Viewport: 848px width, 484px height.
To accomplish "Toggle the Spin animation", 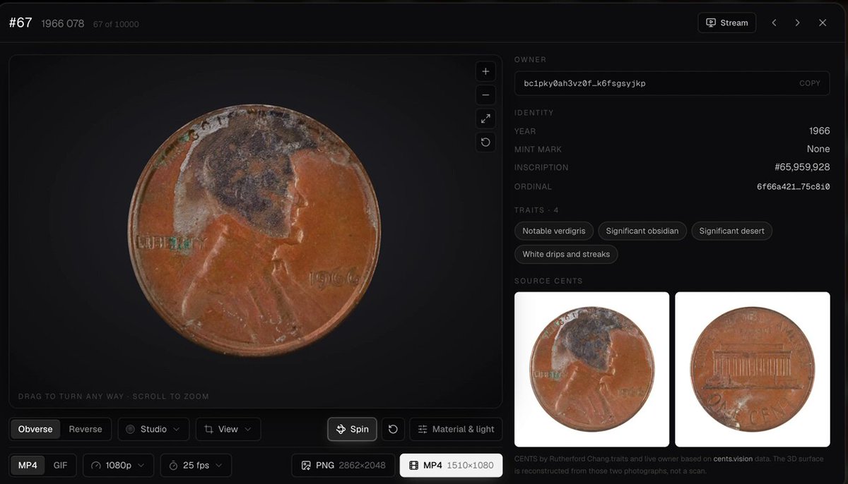I will 352,429.
